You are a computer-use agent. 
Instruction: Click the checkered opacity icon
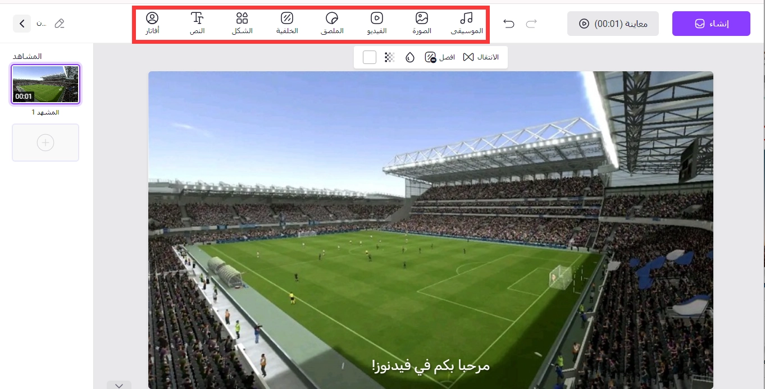389,57
